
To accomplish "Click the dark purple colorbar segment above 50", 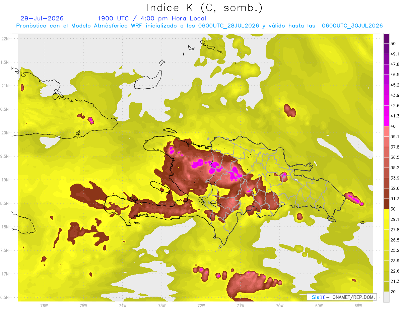I will (387, 39).
